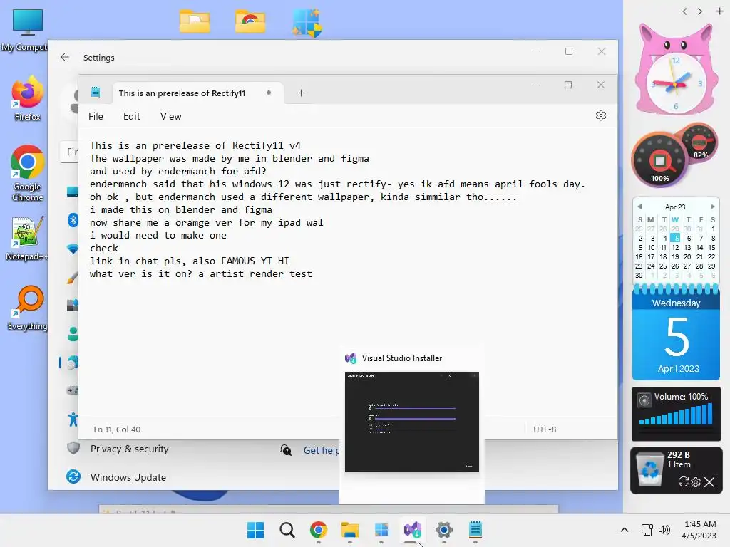730x547 pixels.
Task: Click the network icon in system tray
Action: (x=647, y=530)
